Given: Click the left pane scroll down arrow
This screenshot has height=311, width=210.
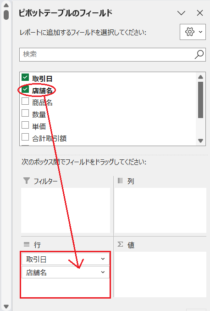Looking at the screenshot, I should pyautogui.click(x=6, y=306).
